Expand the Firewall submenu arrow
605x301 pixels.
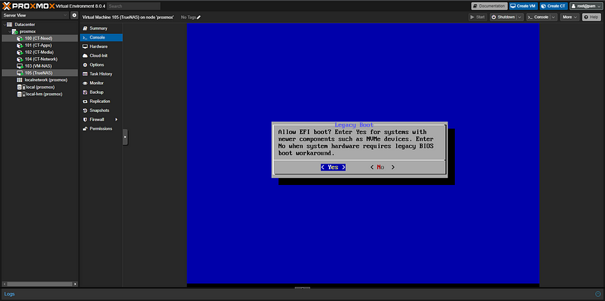point(116,120)
